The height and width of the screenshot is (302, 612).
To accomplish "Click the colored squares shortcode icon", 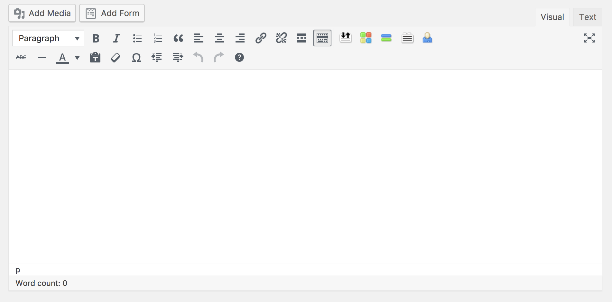I will tap(366, 38).
